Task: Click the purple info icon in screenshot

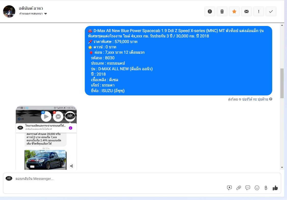Action: coord(71,128)
